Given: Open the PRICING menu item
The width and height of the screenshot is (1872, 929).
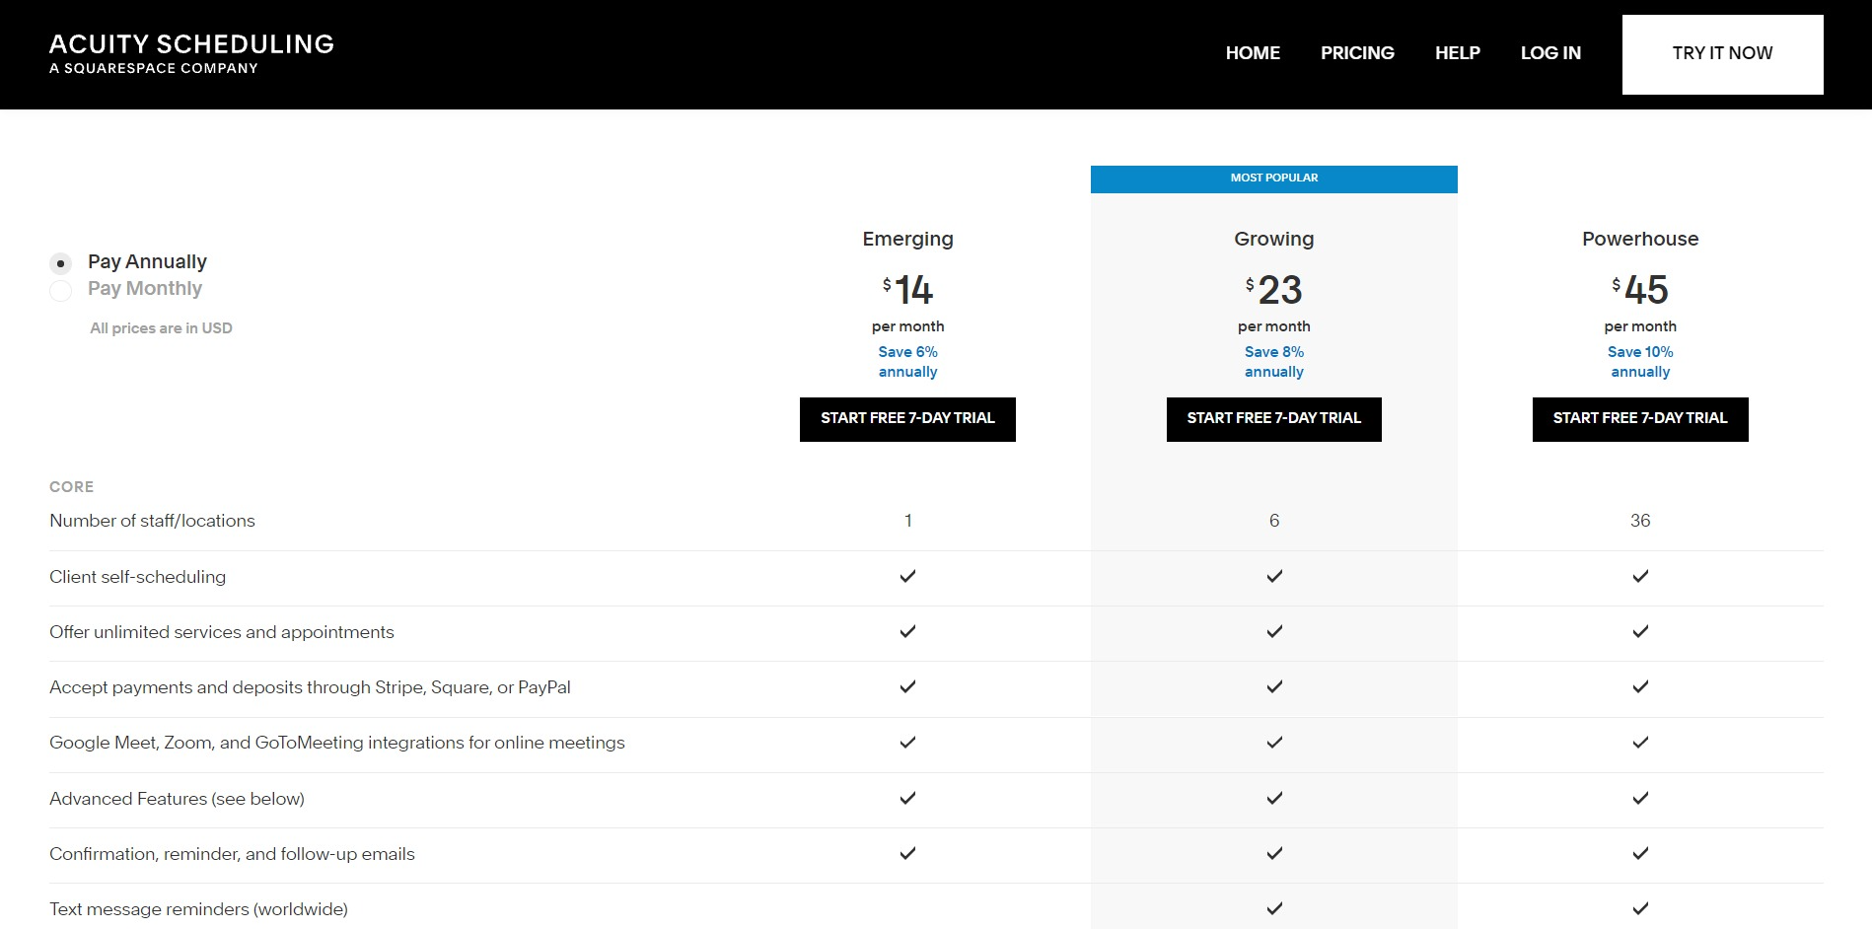Looking at the screenshot, I should point(1357,53).
